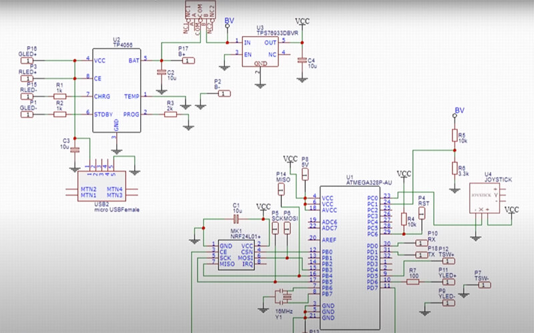534x333 pixels.
Task: Select resistor R1 1k symbol
Action: coord(60,96)
